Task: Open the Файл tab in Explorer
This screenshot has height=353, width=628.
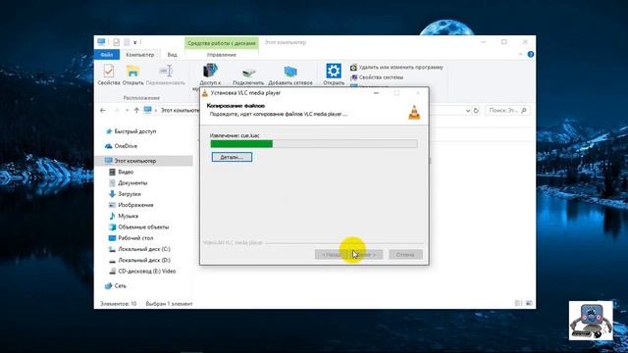Action: click(x=107, y=55)
